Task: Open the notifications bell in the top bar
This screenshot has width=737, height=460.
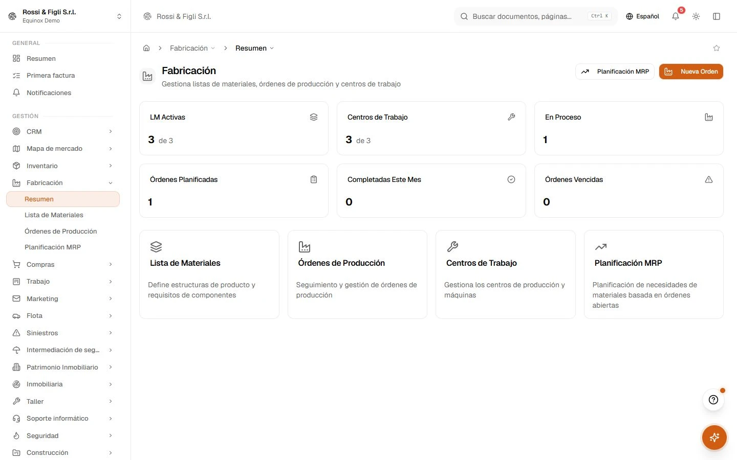Action: [676, 16]
